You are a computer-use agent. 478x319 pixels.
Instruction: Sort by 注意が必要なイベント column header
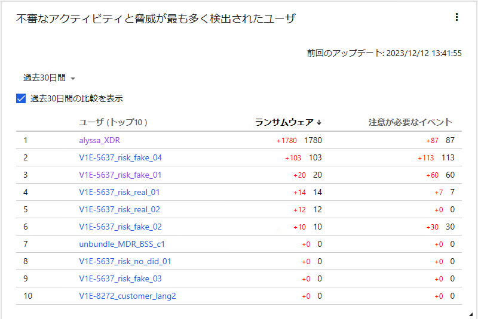(x=410, y=122)
